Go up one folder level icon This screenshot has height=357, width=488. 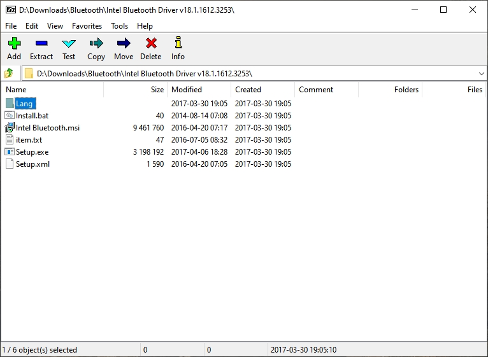click(9, 73)
